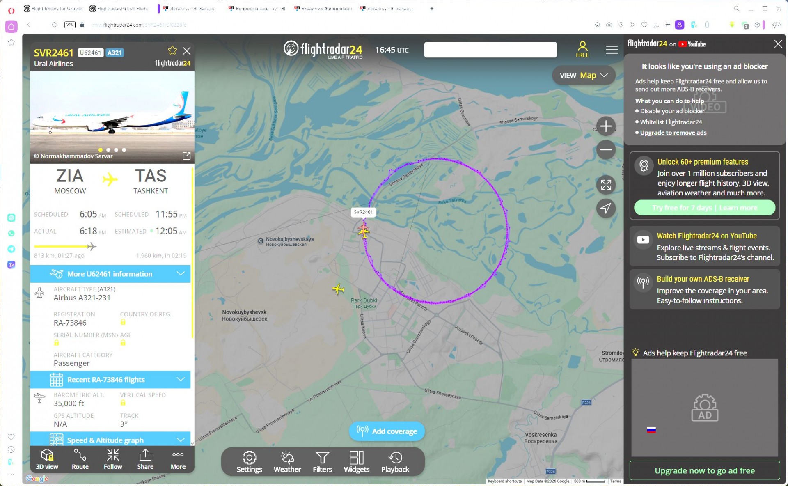Close the YouTube sidebar panel

tap(778, 44)
